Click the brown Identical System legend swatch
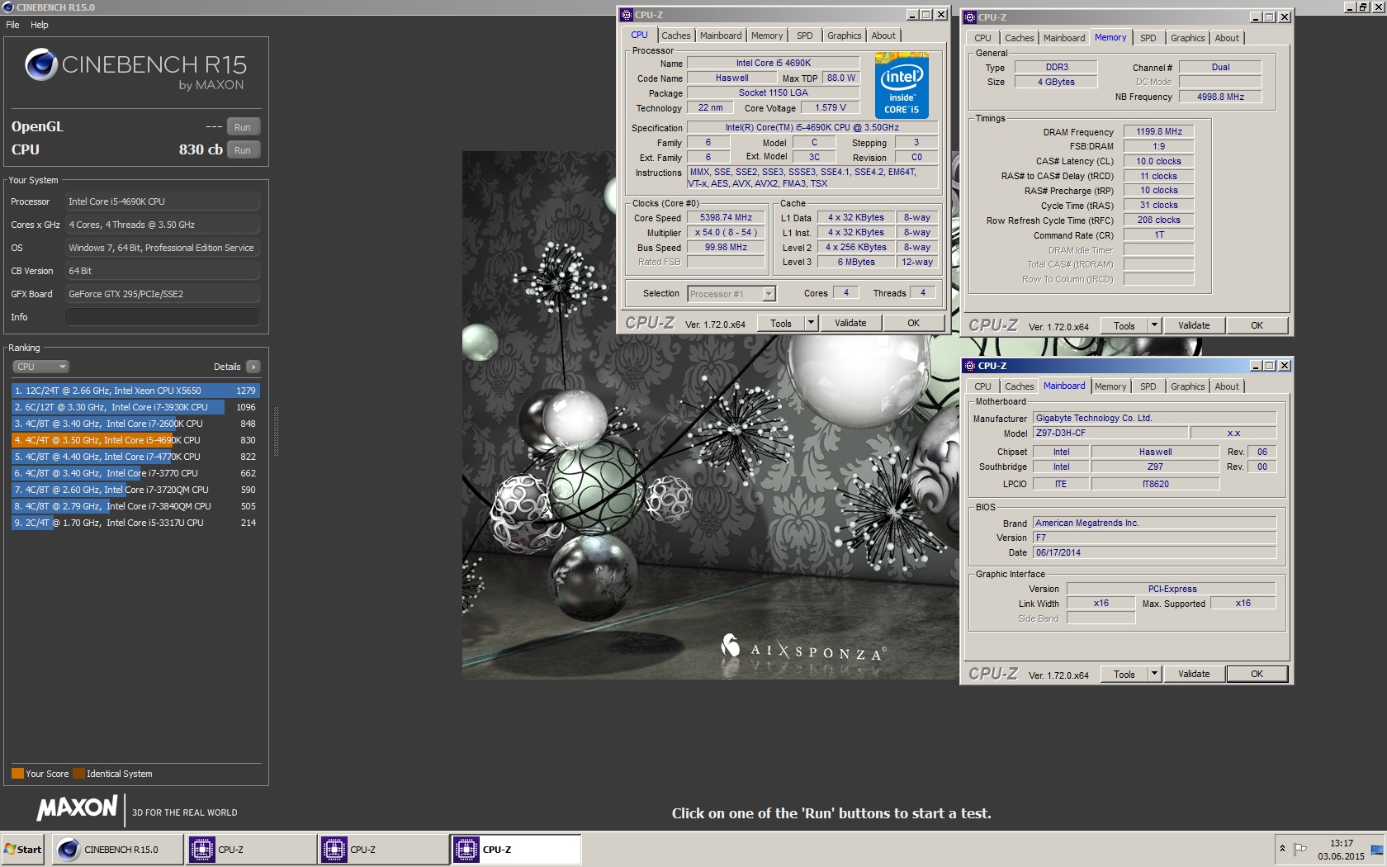Image resolution: width=1387 pixels, height=867 pixels. [x=78, y=774]
